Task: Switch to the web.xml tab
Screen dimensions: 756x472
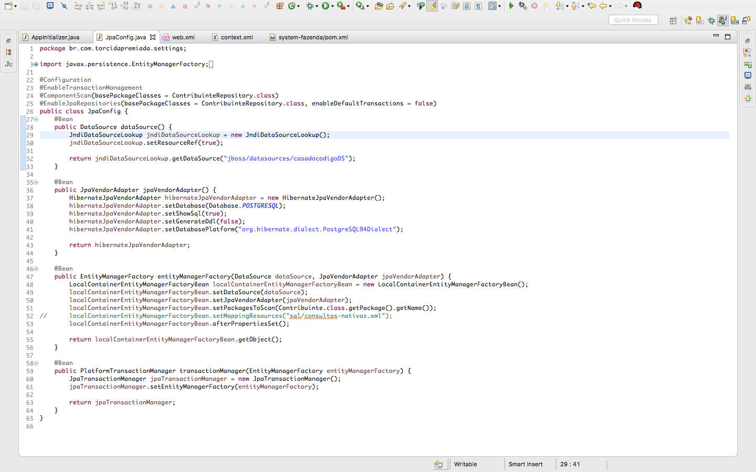Action: click(183, 37)
